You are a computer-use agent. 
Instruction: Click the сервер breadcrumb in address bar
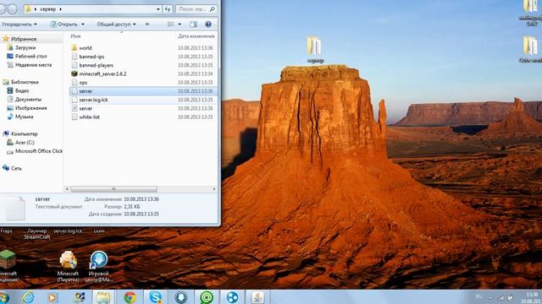point(48,9)
